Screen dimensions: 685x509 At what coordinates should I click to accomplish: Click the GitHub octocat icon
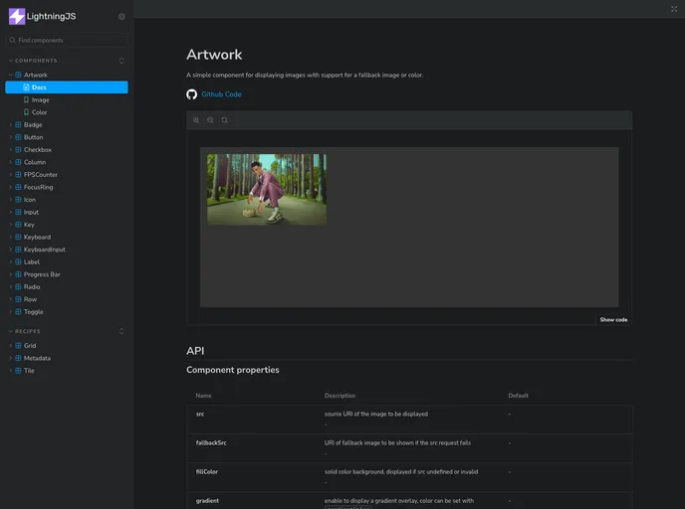pyautogui.click(x=192, y=94)
